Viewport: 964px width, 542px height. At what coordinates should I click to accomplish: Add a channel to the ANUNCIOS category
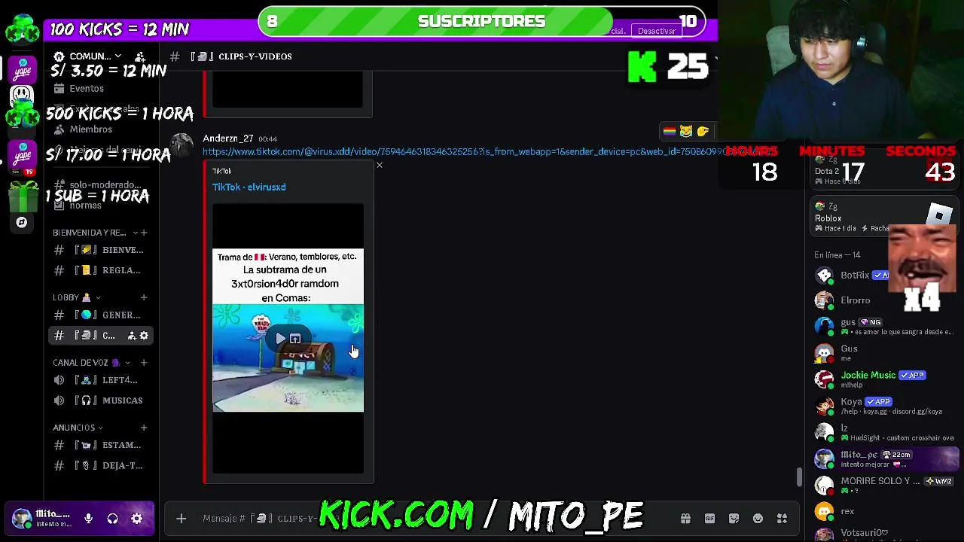[144, 428]
